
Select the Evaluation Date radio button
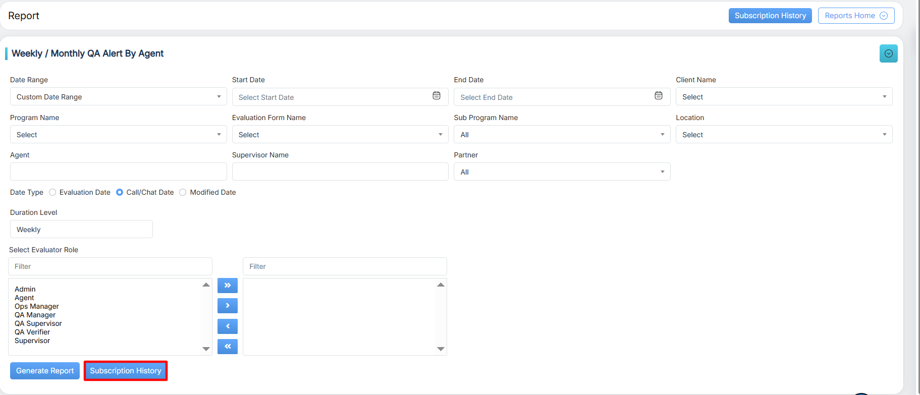pos(52,192)
